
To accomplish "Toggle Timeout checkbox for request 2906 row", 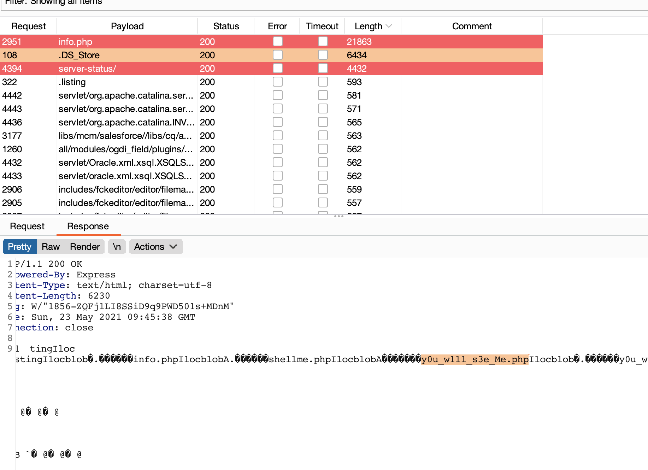I will pos(323,189).
